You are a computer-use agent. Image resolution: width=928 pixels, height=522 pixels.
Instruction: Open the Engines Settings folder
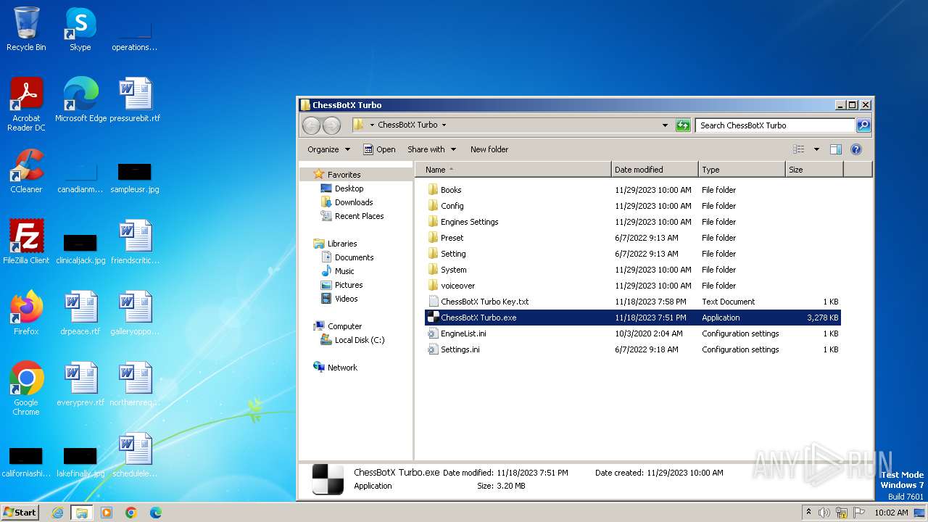632,222
